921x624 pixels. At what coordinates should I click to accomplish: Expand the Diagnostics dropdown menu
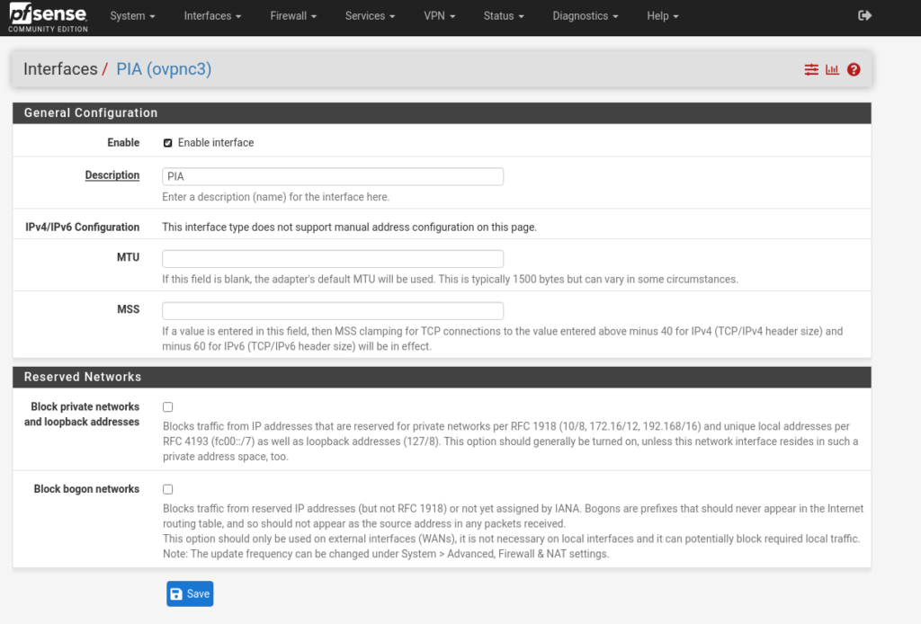[586, 16]
